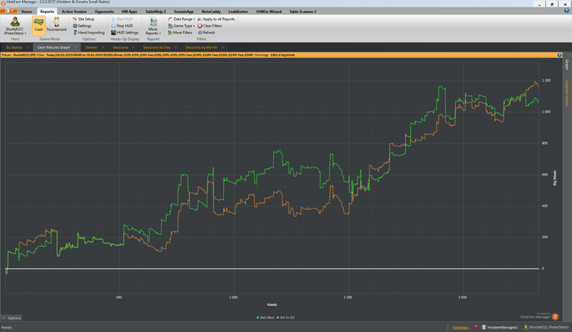Click HoldemManager2 database in status bar
Viewport: 572px width, 332px height.
point(499,327)
